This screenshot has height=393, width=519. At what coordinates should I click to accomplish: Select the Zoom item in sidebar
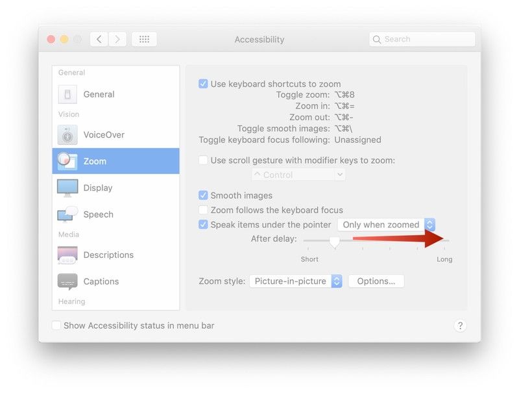116,161
